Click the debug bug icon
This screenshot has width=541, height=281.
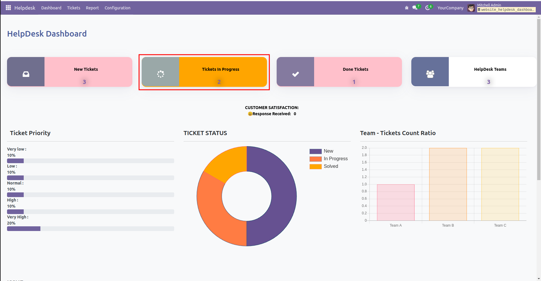pos(407,8)
